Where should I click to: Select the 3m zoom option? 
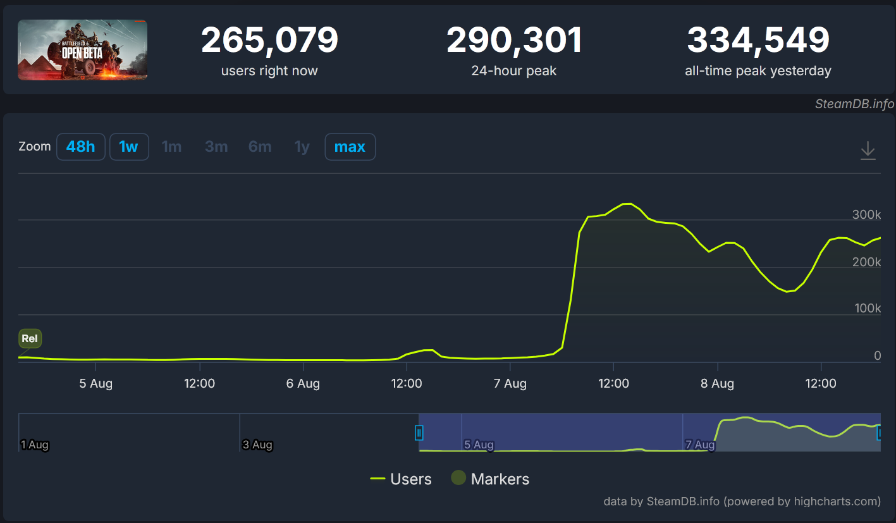click(216, 147)
